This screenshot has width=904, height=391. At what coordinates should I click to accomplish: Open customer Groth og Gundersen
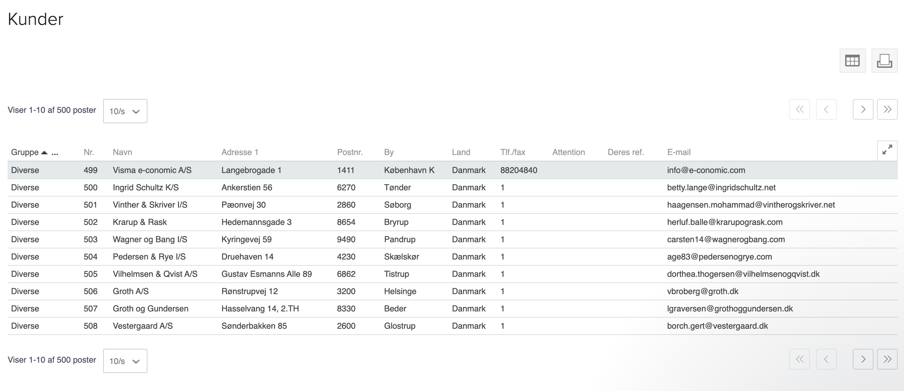(x=150, y=309)
